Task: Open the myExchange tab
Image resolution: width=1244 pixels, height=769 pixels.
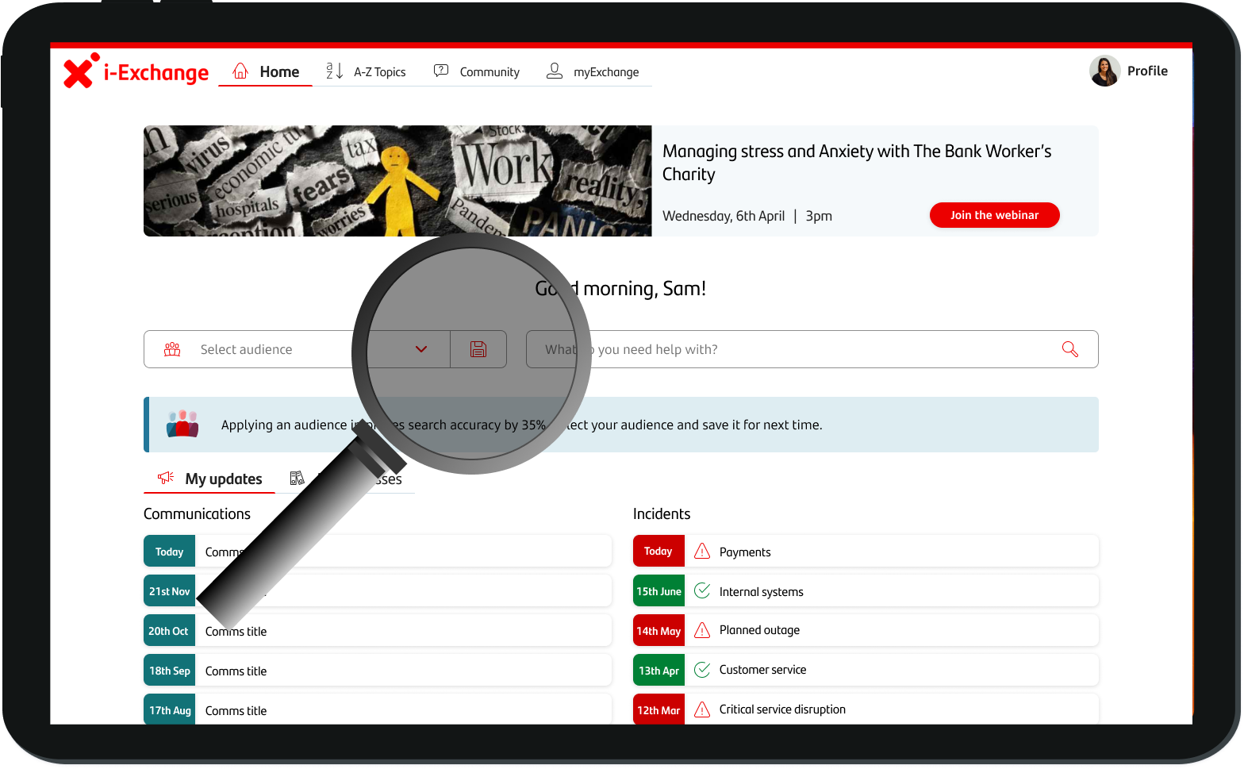Action: pos(593,71)
